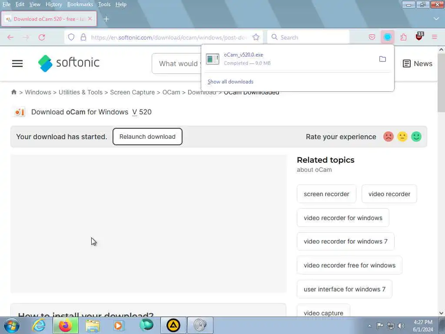Show oCam download in folder
The image size is (445, 334).
(382, 59)
